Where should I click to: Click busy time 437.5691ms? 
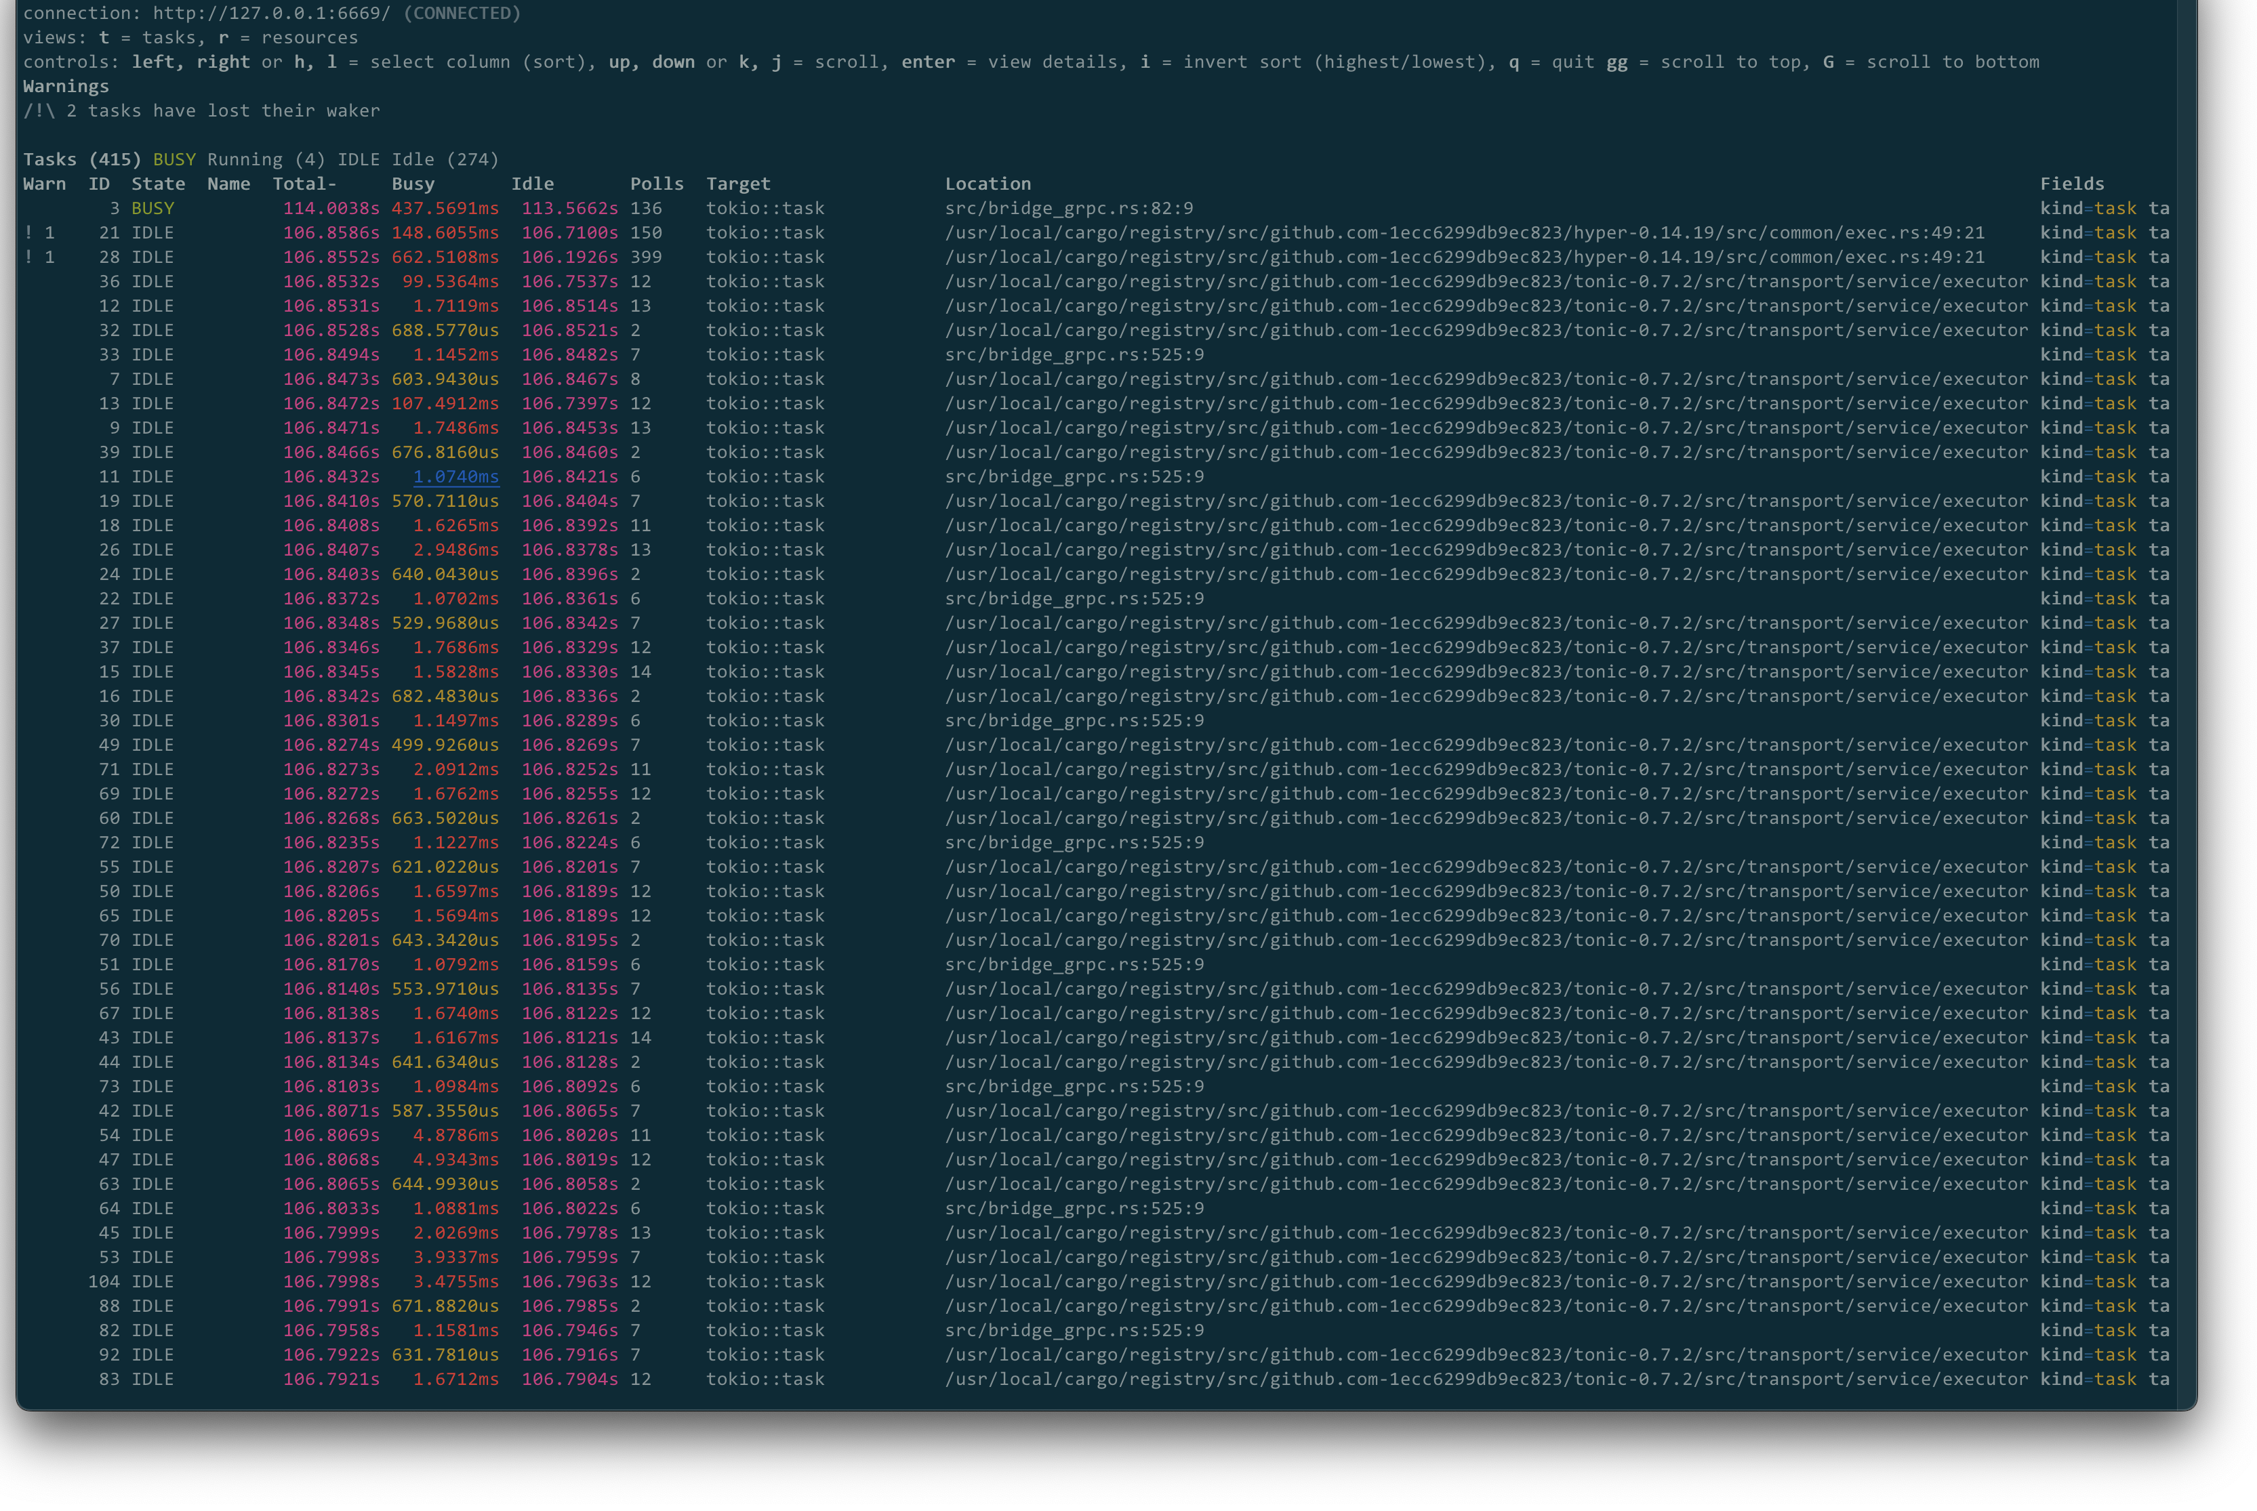point(445,208)
